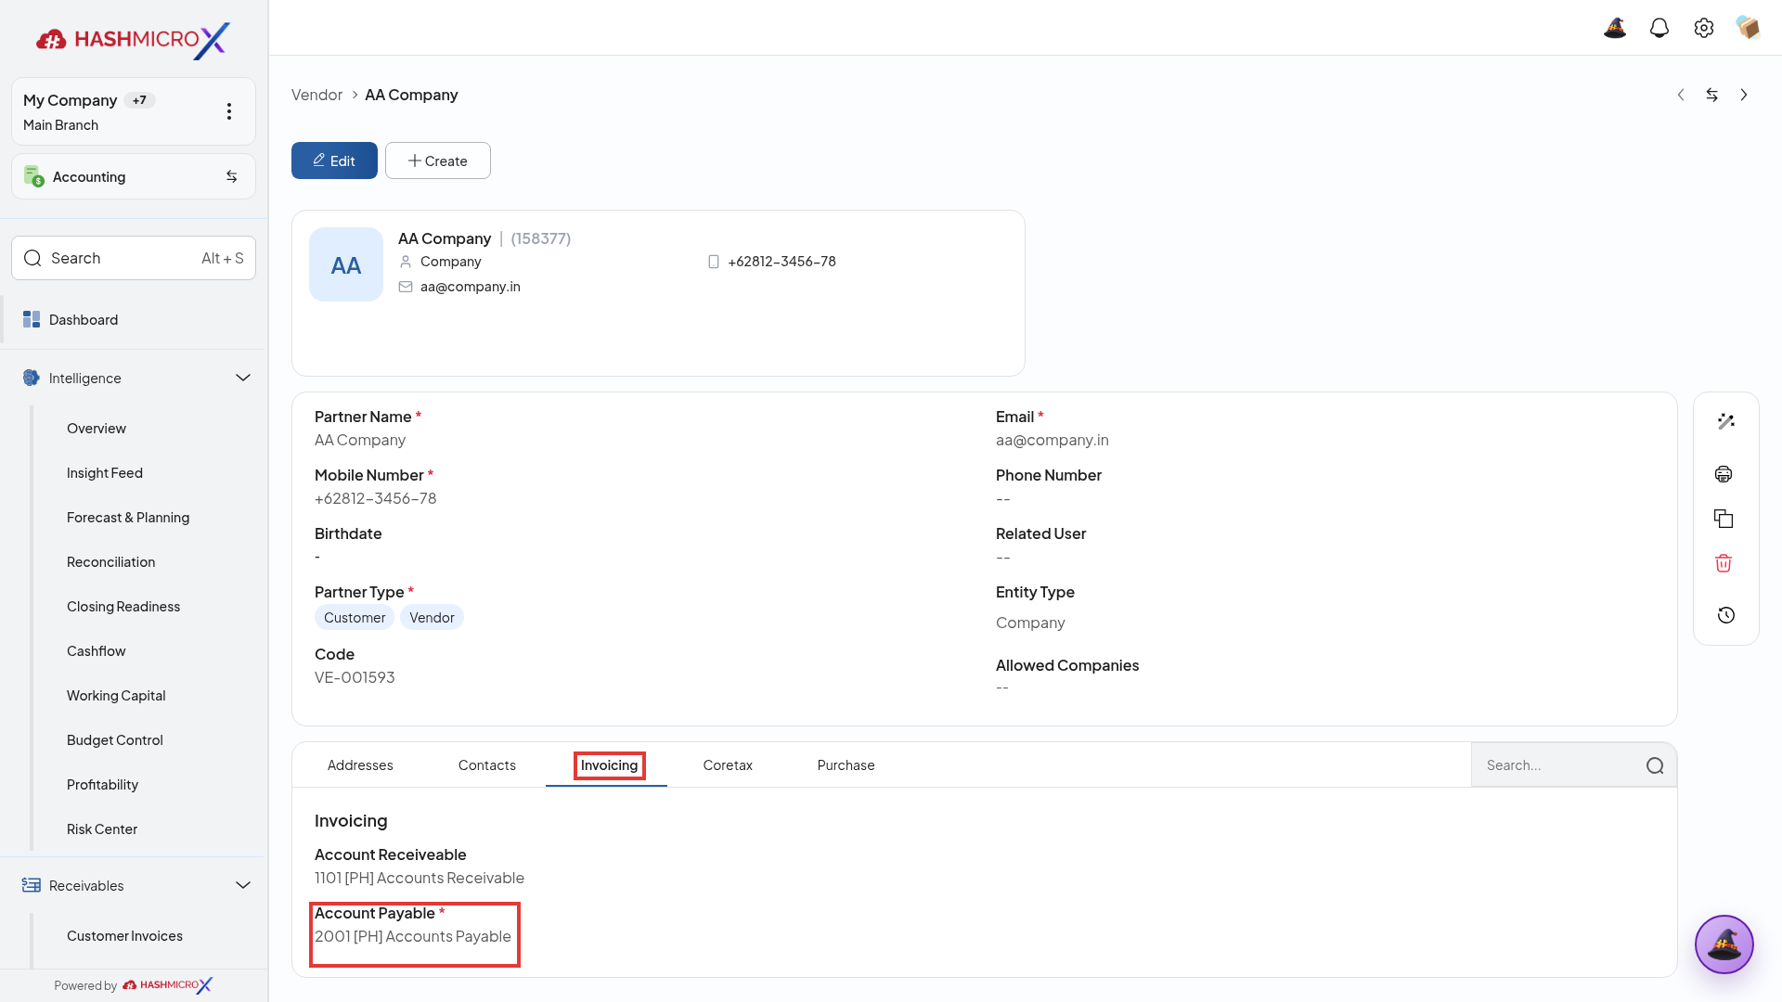Click the +7 companies badge
The width and height of the screenshot is (1782, 1002).
[x=139, y=100]
